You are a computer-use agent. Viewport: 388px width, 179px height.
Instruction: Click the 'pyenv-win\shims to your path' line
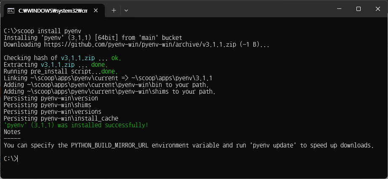click(109, 92)
